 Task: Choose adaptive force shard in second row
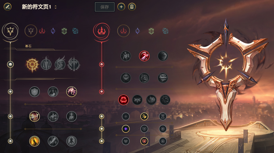[126, 129]
